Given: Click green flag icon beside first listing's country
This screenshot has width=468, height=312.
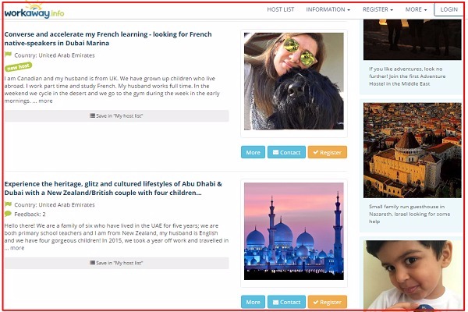Looking at the screenshot, I should (x=8, y=55).
